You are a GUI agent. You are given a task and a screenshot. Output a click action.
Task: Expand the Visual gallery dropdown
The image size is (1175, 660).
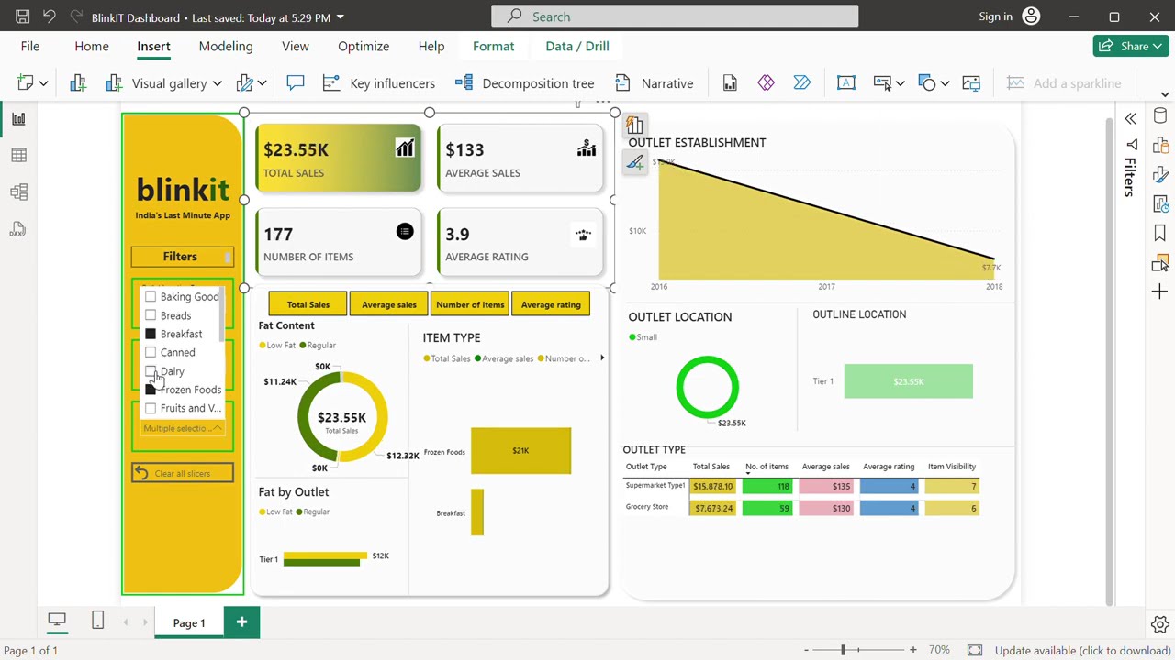pos(217,83)
